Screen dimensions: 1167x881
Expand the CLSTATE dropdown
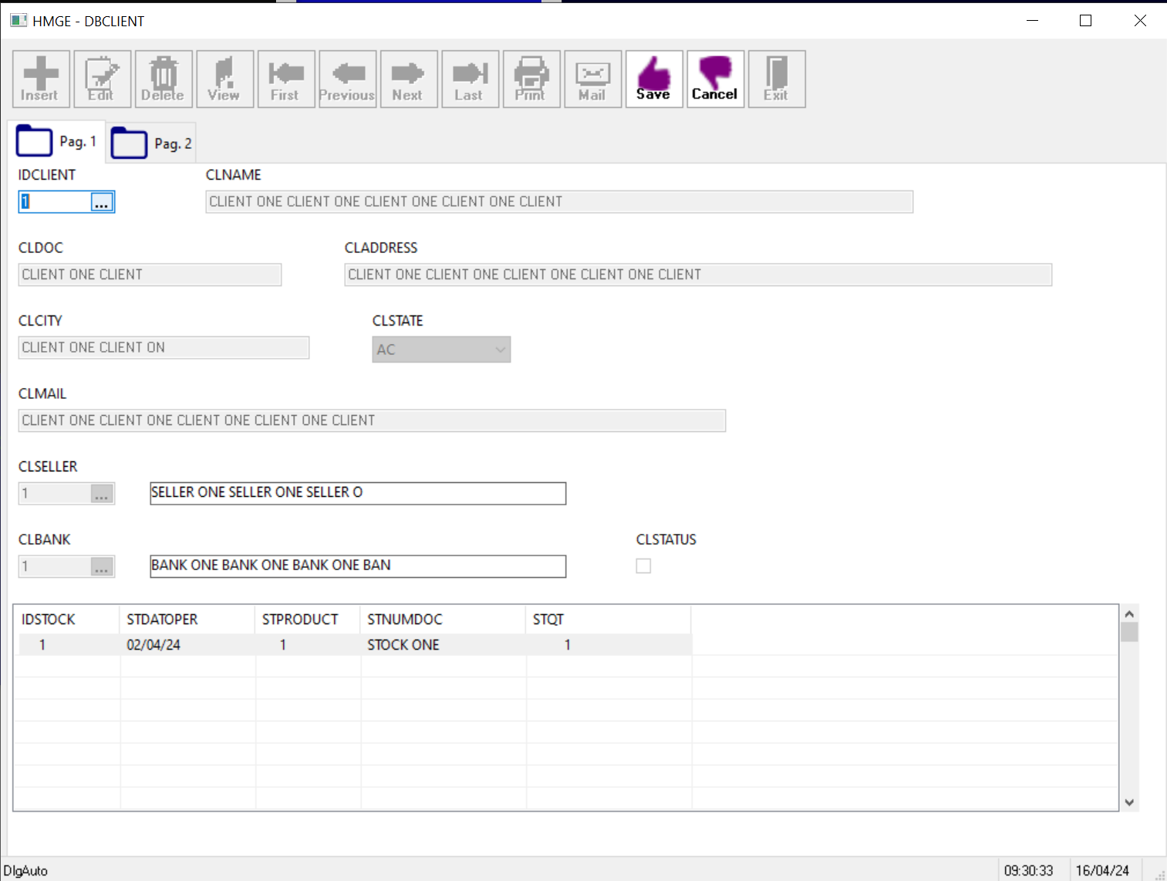pyautogui.click(x=500, y=349)
